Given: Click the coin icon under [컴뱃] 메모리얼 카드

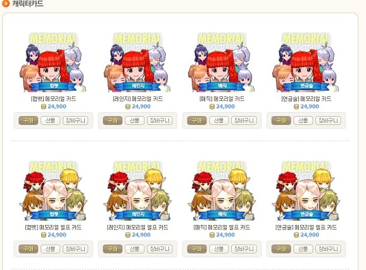Looking at the screenshot, I should coord(44,106).
